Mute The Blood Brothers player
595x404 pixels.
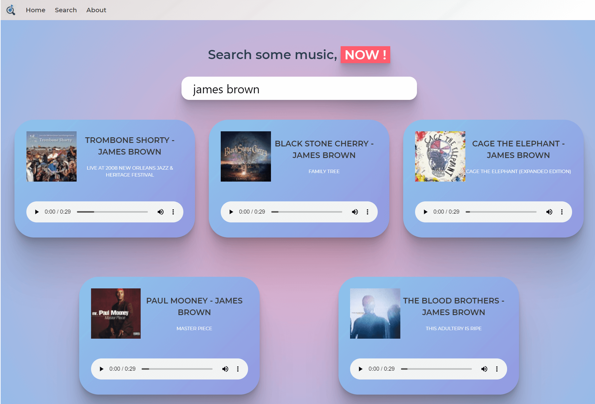pyautogui.click(x=484, y=369)
